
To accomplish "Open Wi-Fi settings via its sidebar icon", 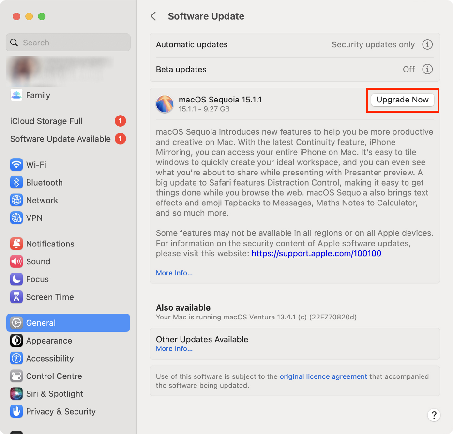I will (x=16, y=164).
